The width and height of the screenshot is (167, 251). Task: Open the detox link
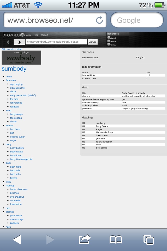pos(13,92)
